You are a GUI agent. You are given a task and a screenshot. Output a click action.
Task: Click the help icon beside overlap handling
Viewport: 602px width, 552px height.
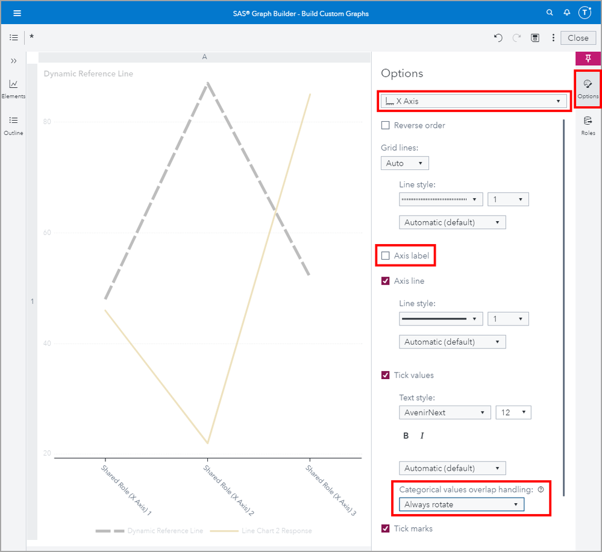(x=541, y=489)
